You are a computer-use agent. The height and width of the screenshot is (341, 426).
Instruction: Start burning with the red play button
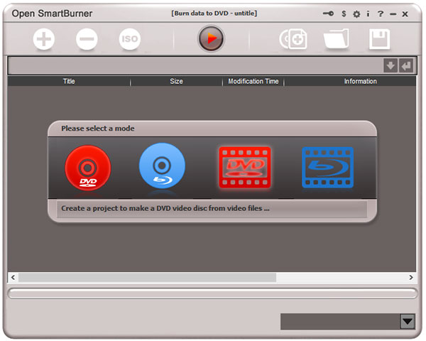point(211,38)
